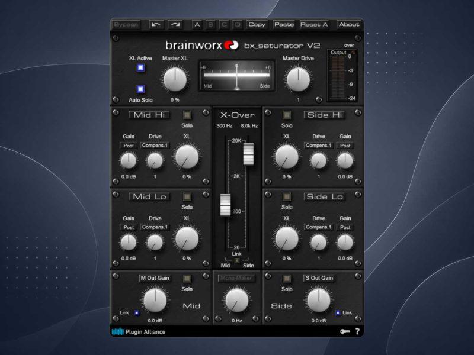This screenshot has width=474, height=355.
Task: Open Side Lo Gain Post dropdown
Action: point(345,227)
